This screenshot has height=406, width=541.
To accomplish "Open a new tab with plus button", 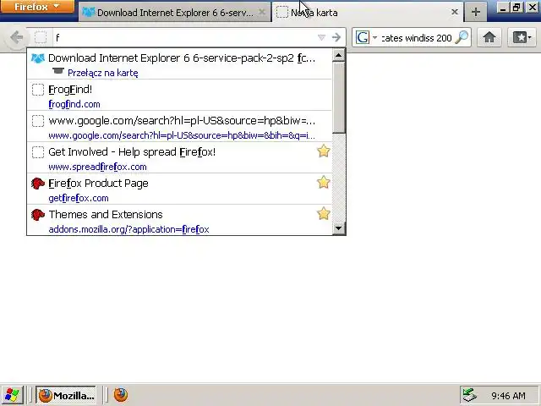I will pos(476,12).
